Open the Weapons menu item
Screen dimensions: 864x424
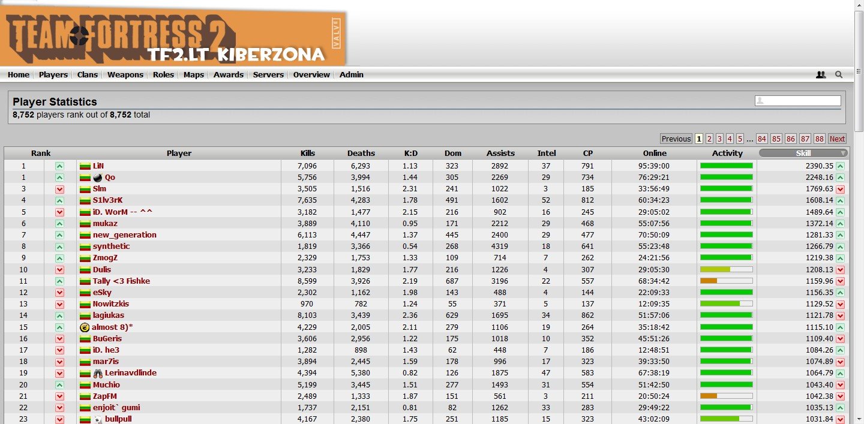click(125, 75)
